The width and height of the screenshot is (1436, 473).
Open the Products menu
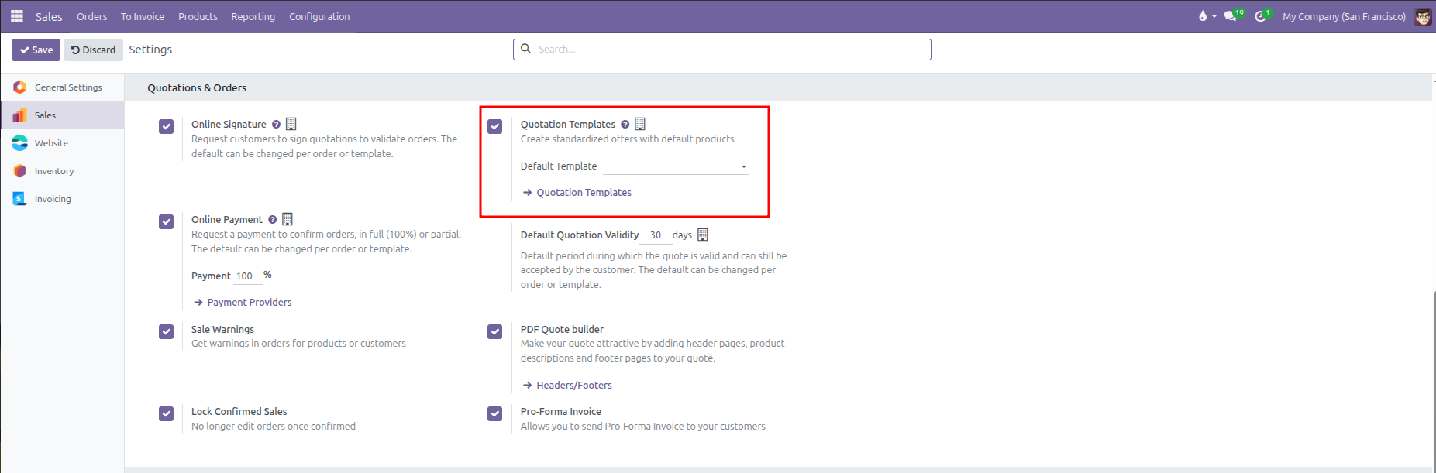pyautogui.click(x=198, y=16)
